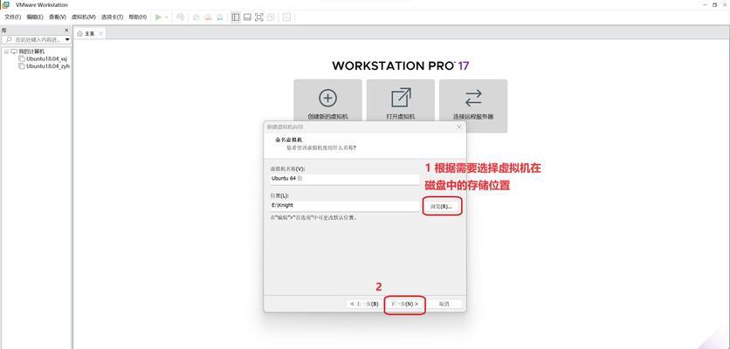Close the library panel with its X
The width and height of the screenshot is (730, 349).
(x=66, y=31)
